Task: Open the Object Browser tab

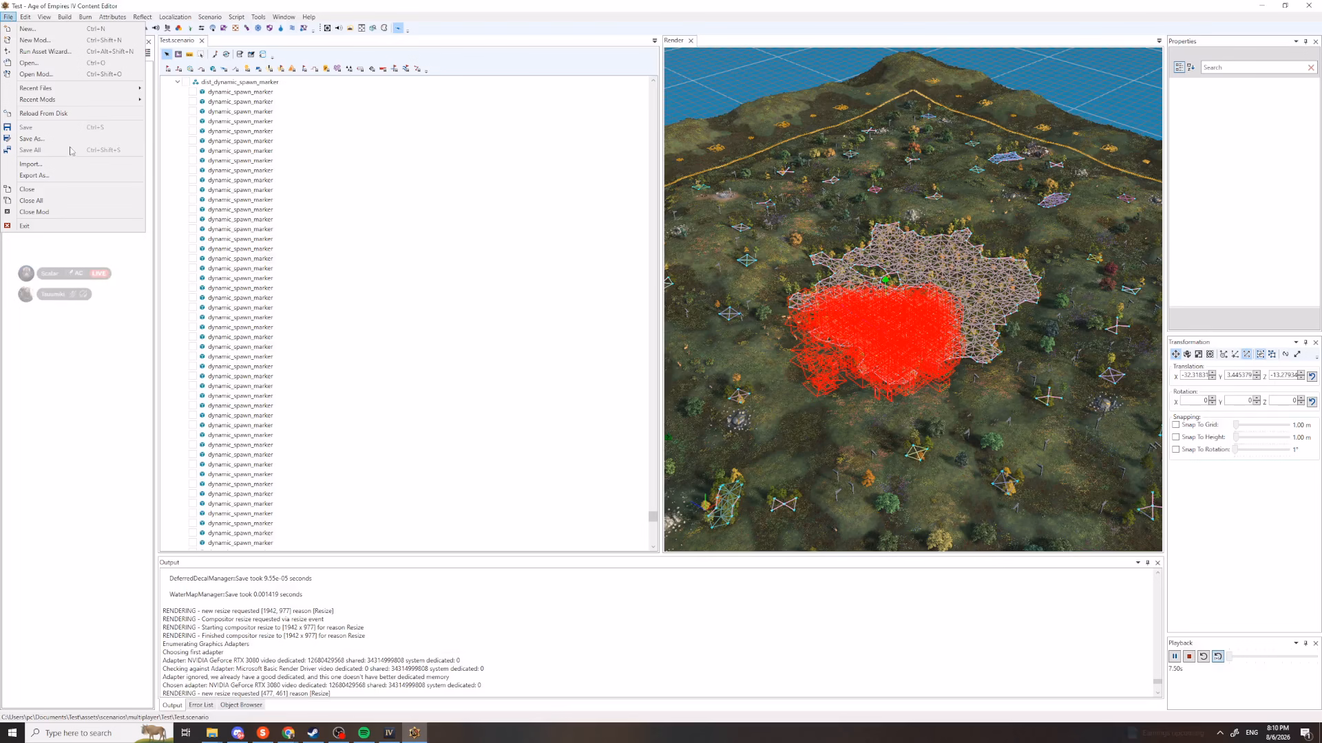Action: pyautogui.click(x=241, y=704)
